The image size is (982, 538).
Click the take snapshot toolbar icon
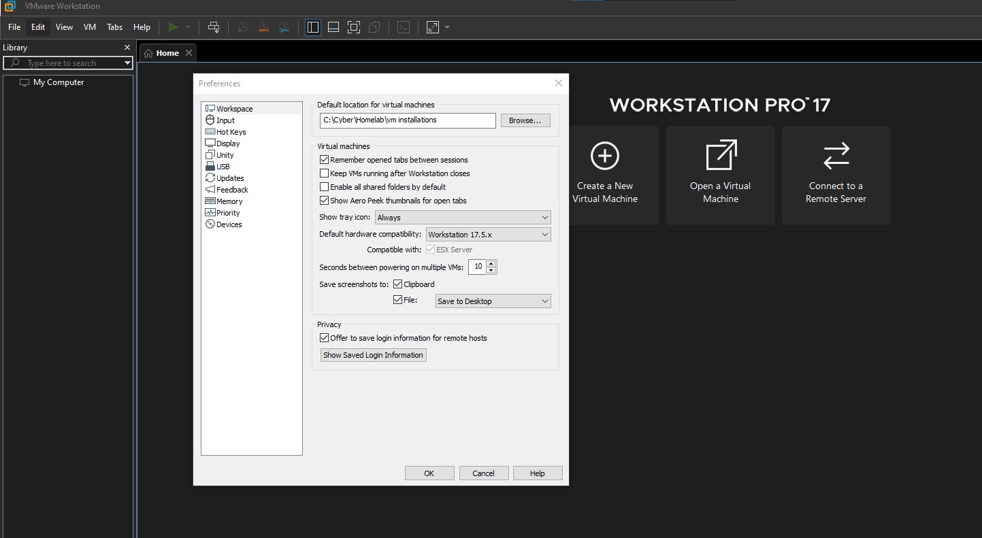[242, 27]
